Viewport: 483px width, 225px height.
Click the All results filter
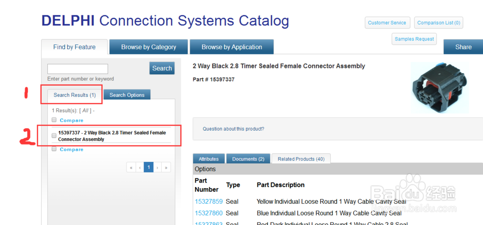pyautogui.click(x=85, y=111)
